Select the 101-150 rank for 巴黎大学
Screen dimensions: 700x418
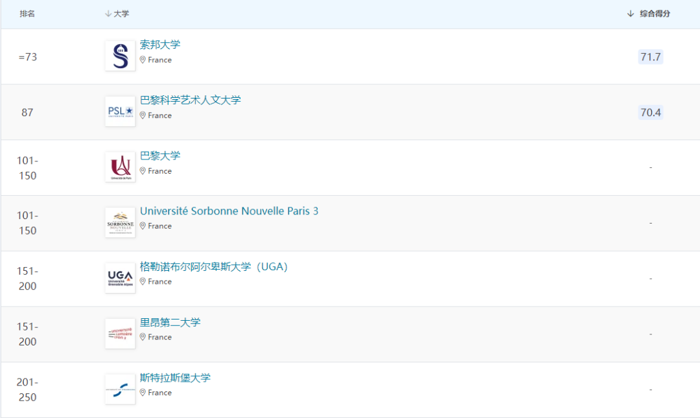click(x=27, y=168)
